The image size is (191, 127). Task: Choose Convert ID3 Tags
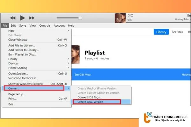pos(101,97)
